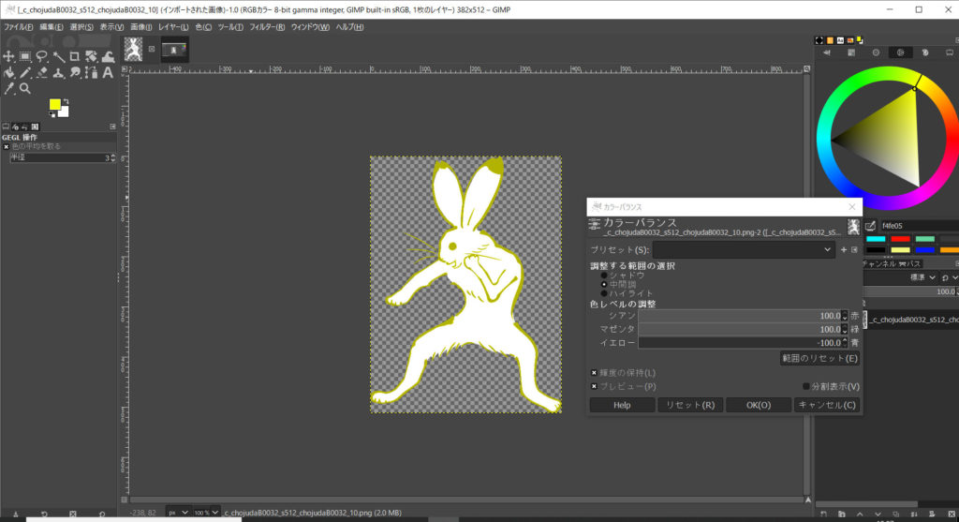Click the OK(O) button
This screenshot has height=522, width=959.
click(759, 405)
